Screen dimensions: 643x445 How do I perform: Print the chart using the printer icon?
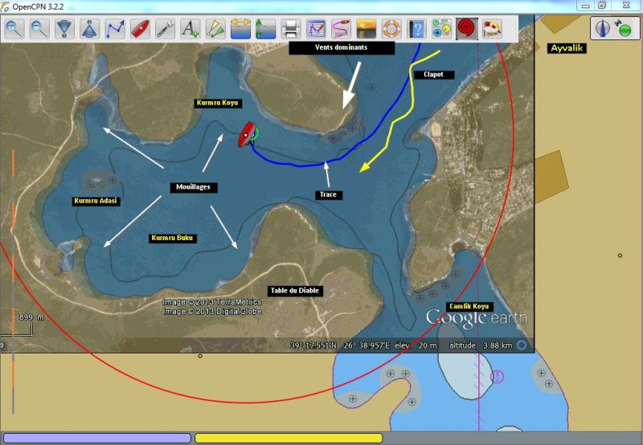(x=291, y=30)
